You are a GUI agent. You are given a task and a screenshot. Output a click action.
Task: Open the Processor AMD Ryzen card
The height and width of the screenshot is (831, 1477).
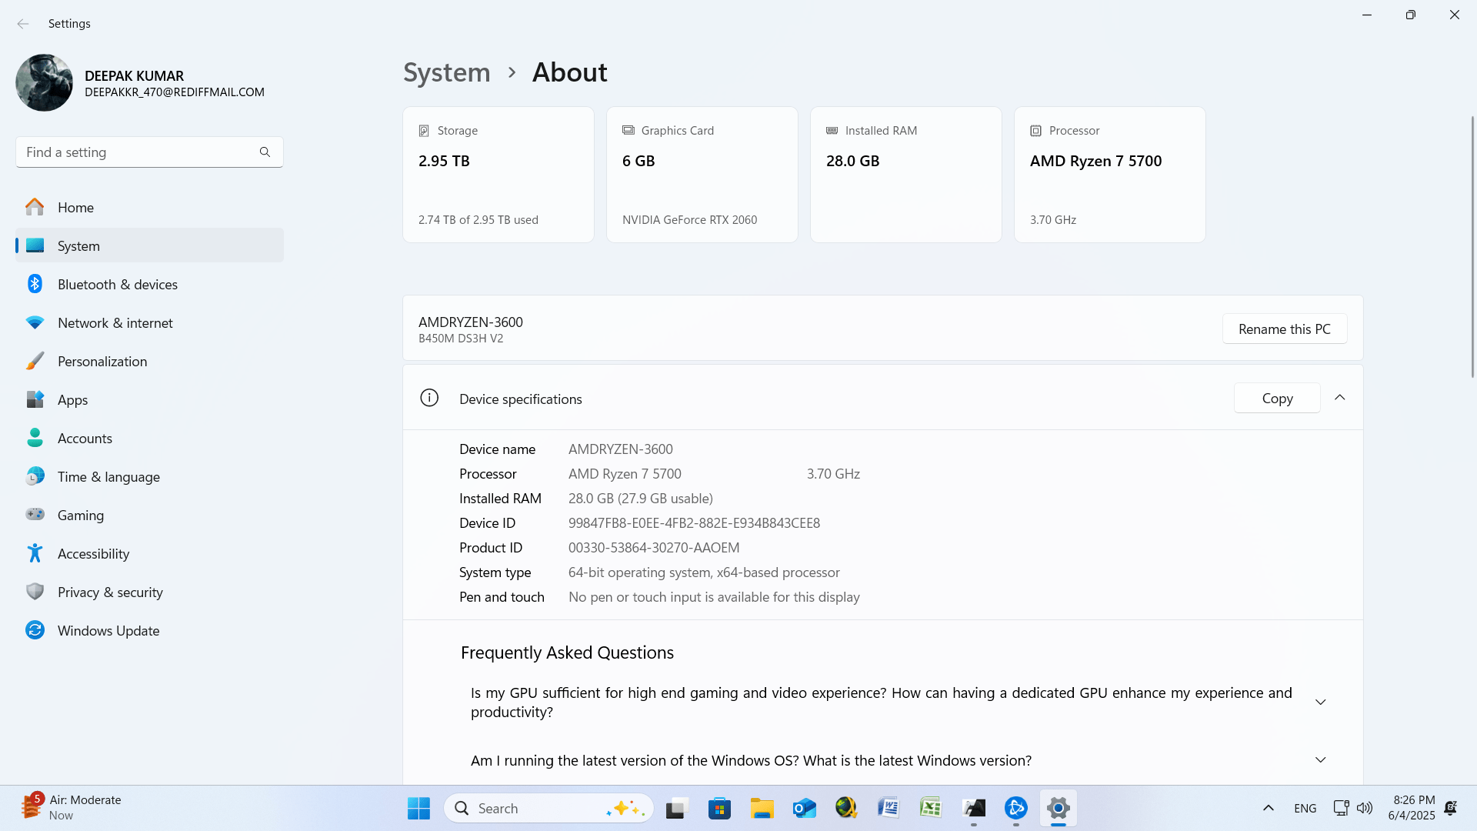coord(1110,175)
